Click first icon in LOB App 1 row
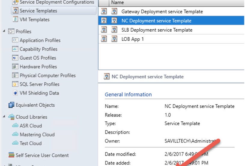245x166 pixels. pyautogui.click(x=104, y=39)
